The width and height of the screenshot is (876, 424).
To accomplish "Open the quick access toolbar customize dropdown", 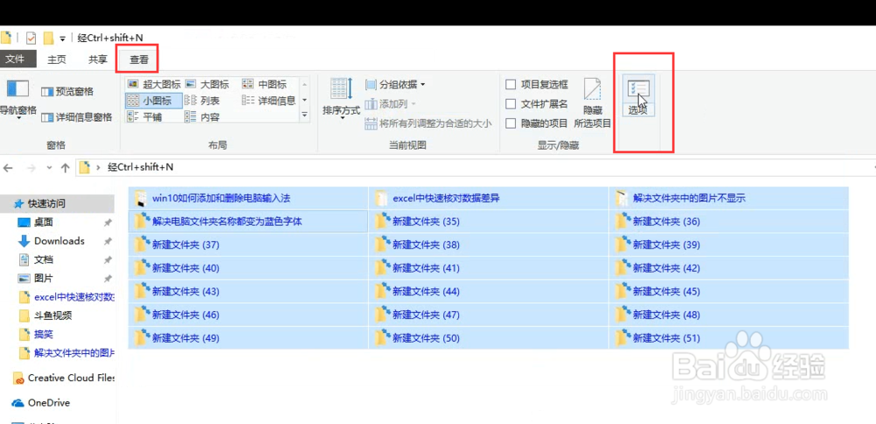I will (62, 39).
